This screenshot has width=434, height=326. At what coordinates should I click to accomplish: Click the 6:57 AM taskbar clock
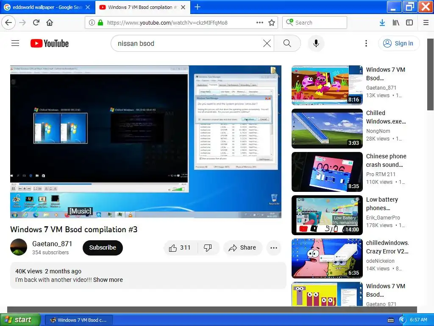tap(418, 320)
